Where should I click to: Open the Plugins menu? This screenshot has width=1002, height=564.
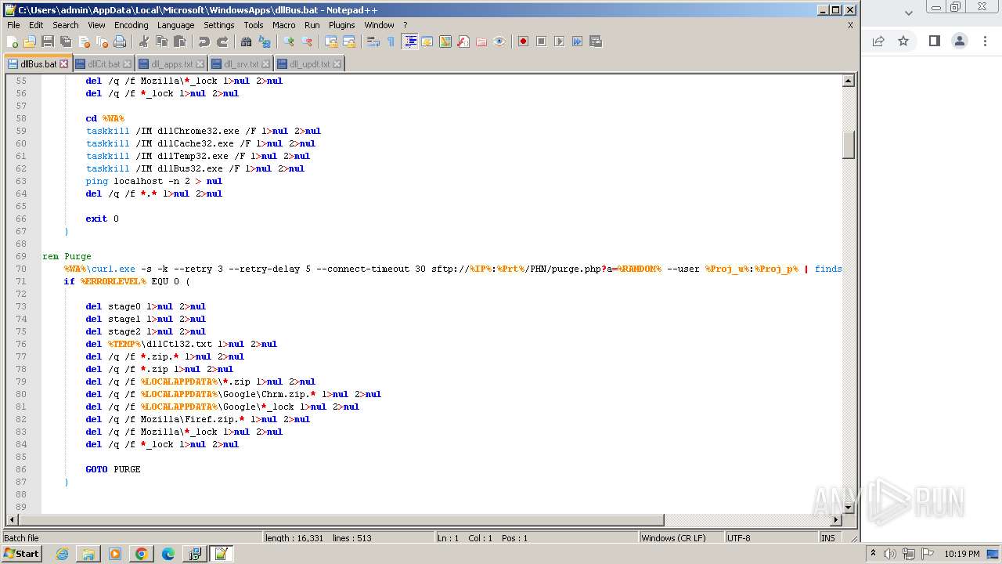pos(342,25)
